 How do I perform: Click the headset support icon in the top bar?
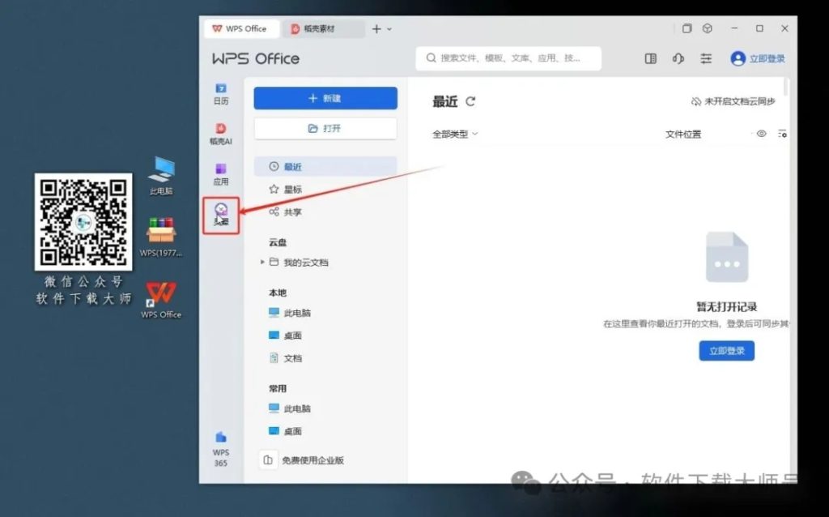point(678,58)
